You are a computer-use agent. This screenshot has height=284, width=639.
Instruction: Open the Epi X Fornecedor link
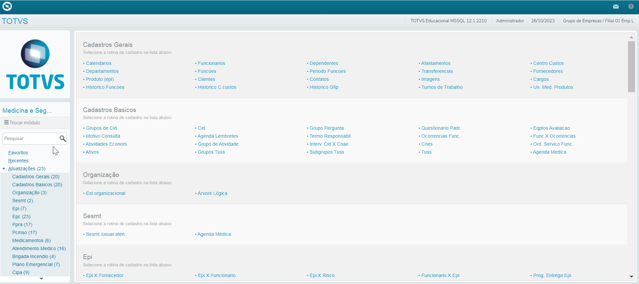tap(105, 275)
